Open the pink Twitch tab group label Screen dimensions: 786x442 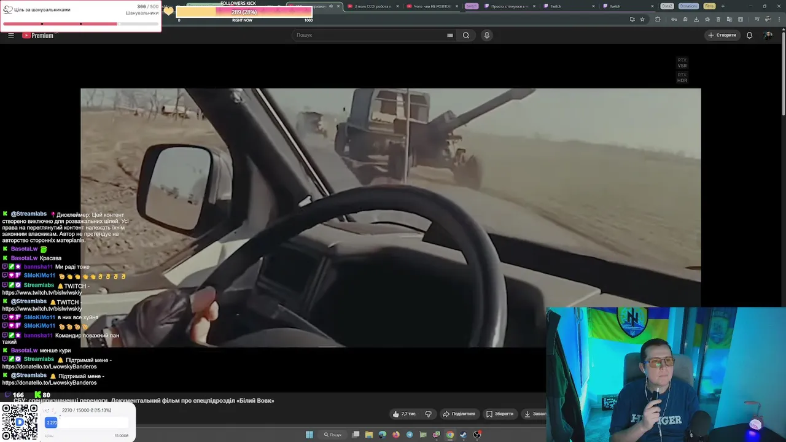[x=471, y=6]
